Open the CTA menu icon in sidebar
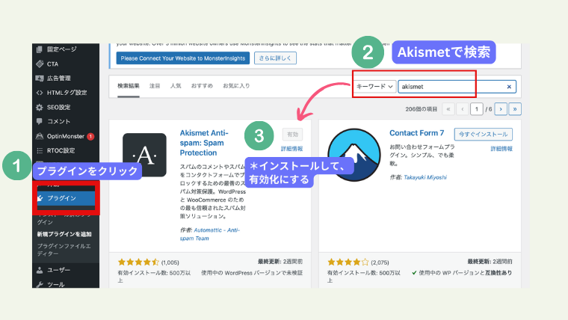This screenshot has height=320, width=568. point(40,64)
